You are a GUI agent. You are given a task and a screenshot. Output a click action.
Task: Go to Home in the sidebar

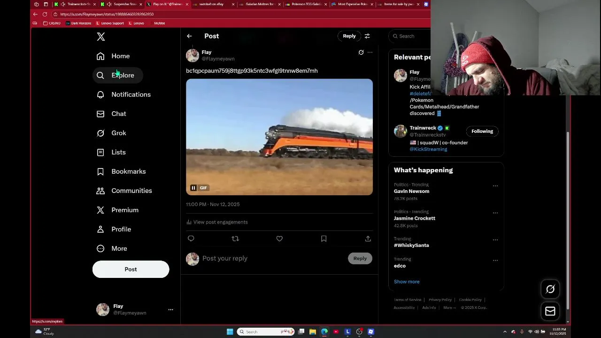coord(113,56)
